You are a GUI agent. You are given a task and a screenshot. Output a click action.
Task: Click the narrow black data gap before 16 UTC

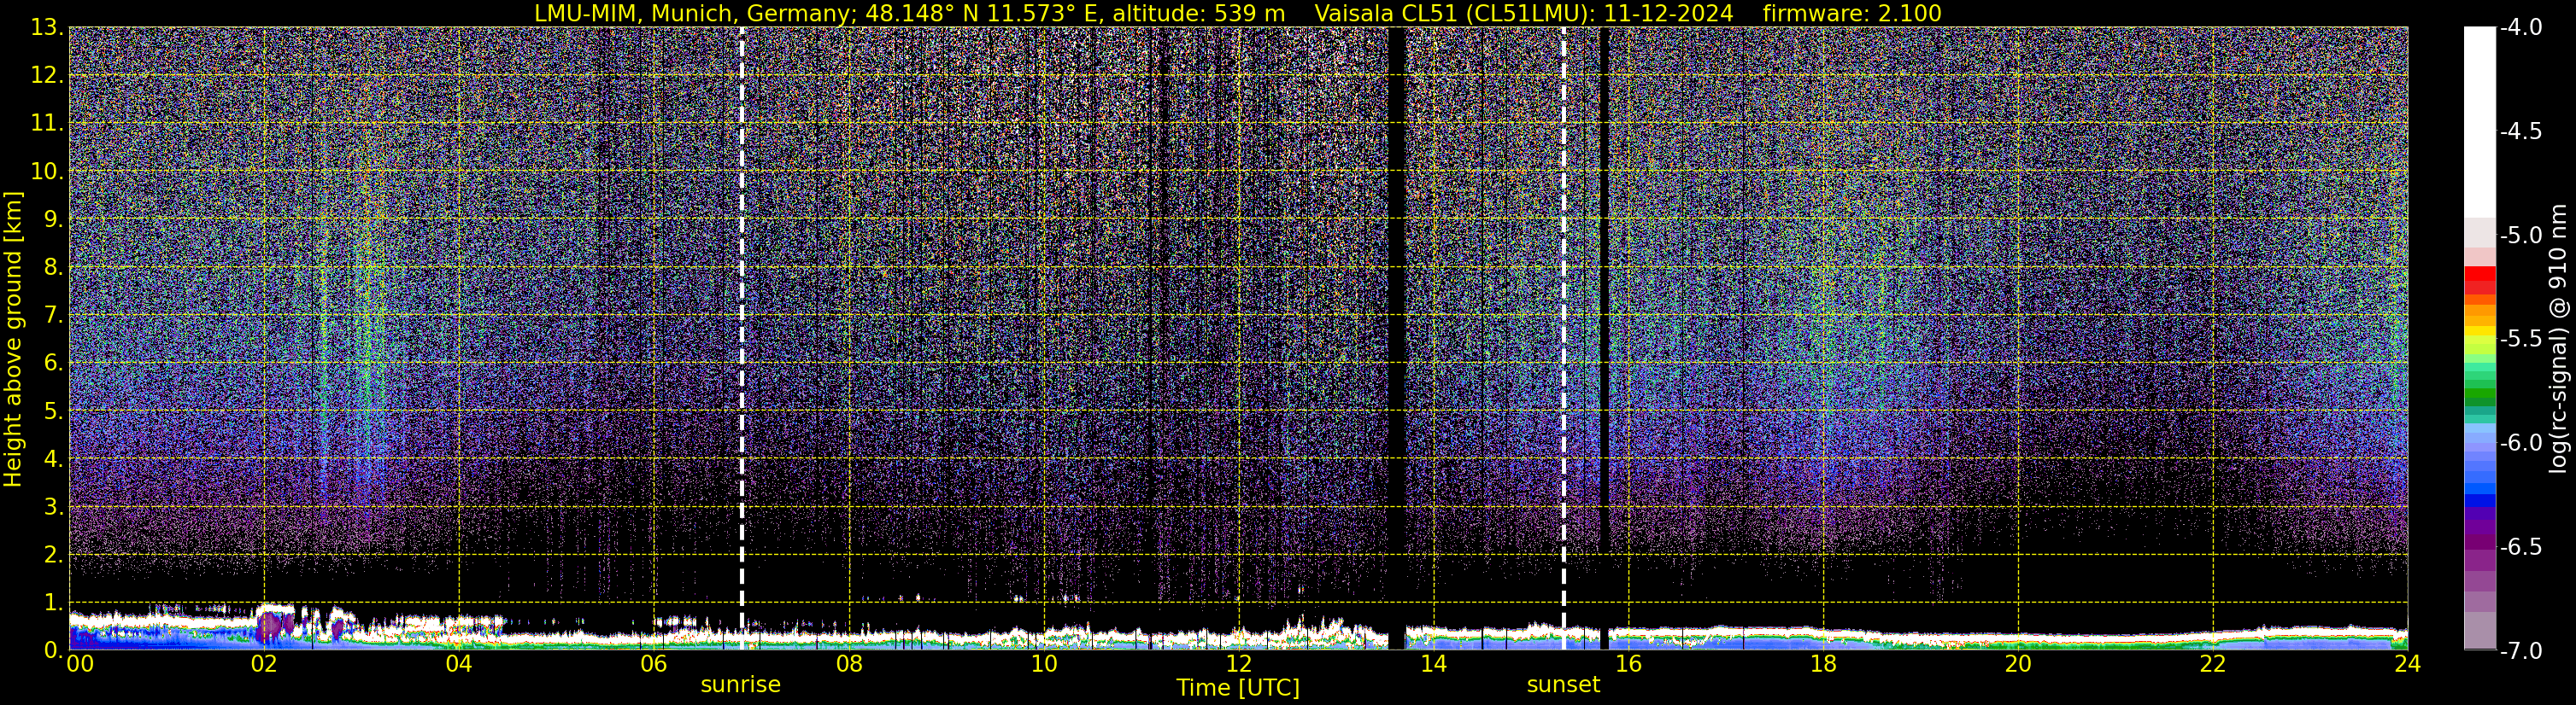pos(1605,339)
